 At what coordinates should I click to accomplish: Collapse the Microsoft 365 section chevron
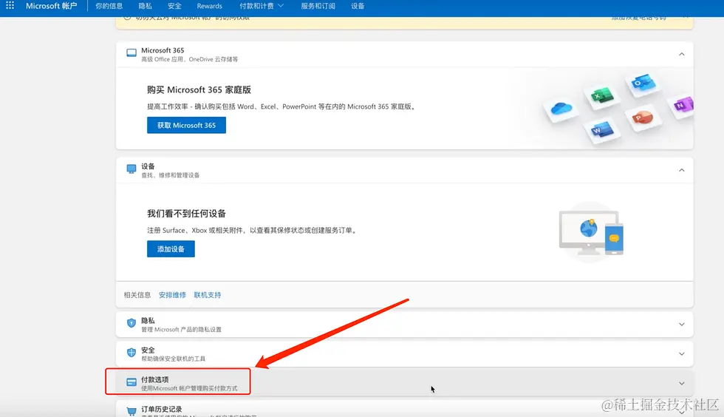coord(681,54)
